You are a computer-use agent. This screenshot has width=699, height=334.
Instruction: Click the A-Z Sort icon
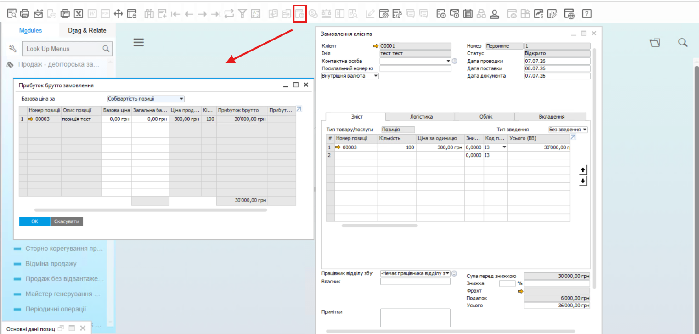[x=256, y=14]
